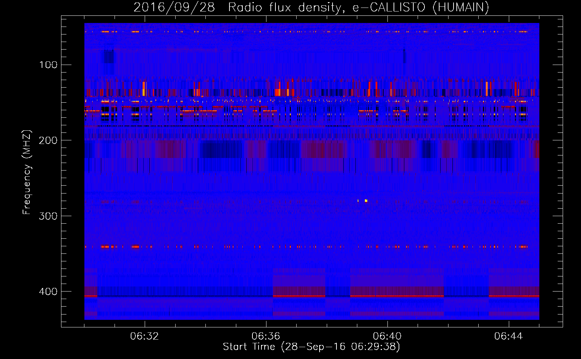
Task: Click the 06:40 time tick label
Action: [387, 336]
